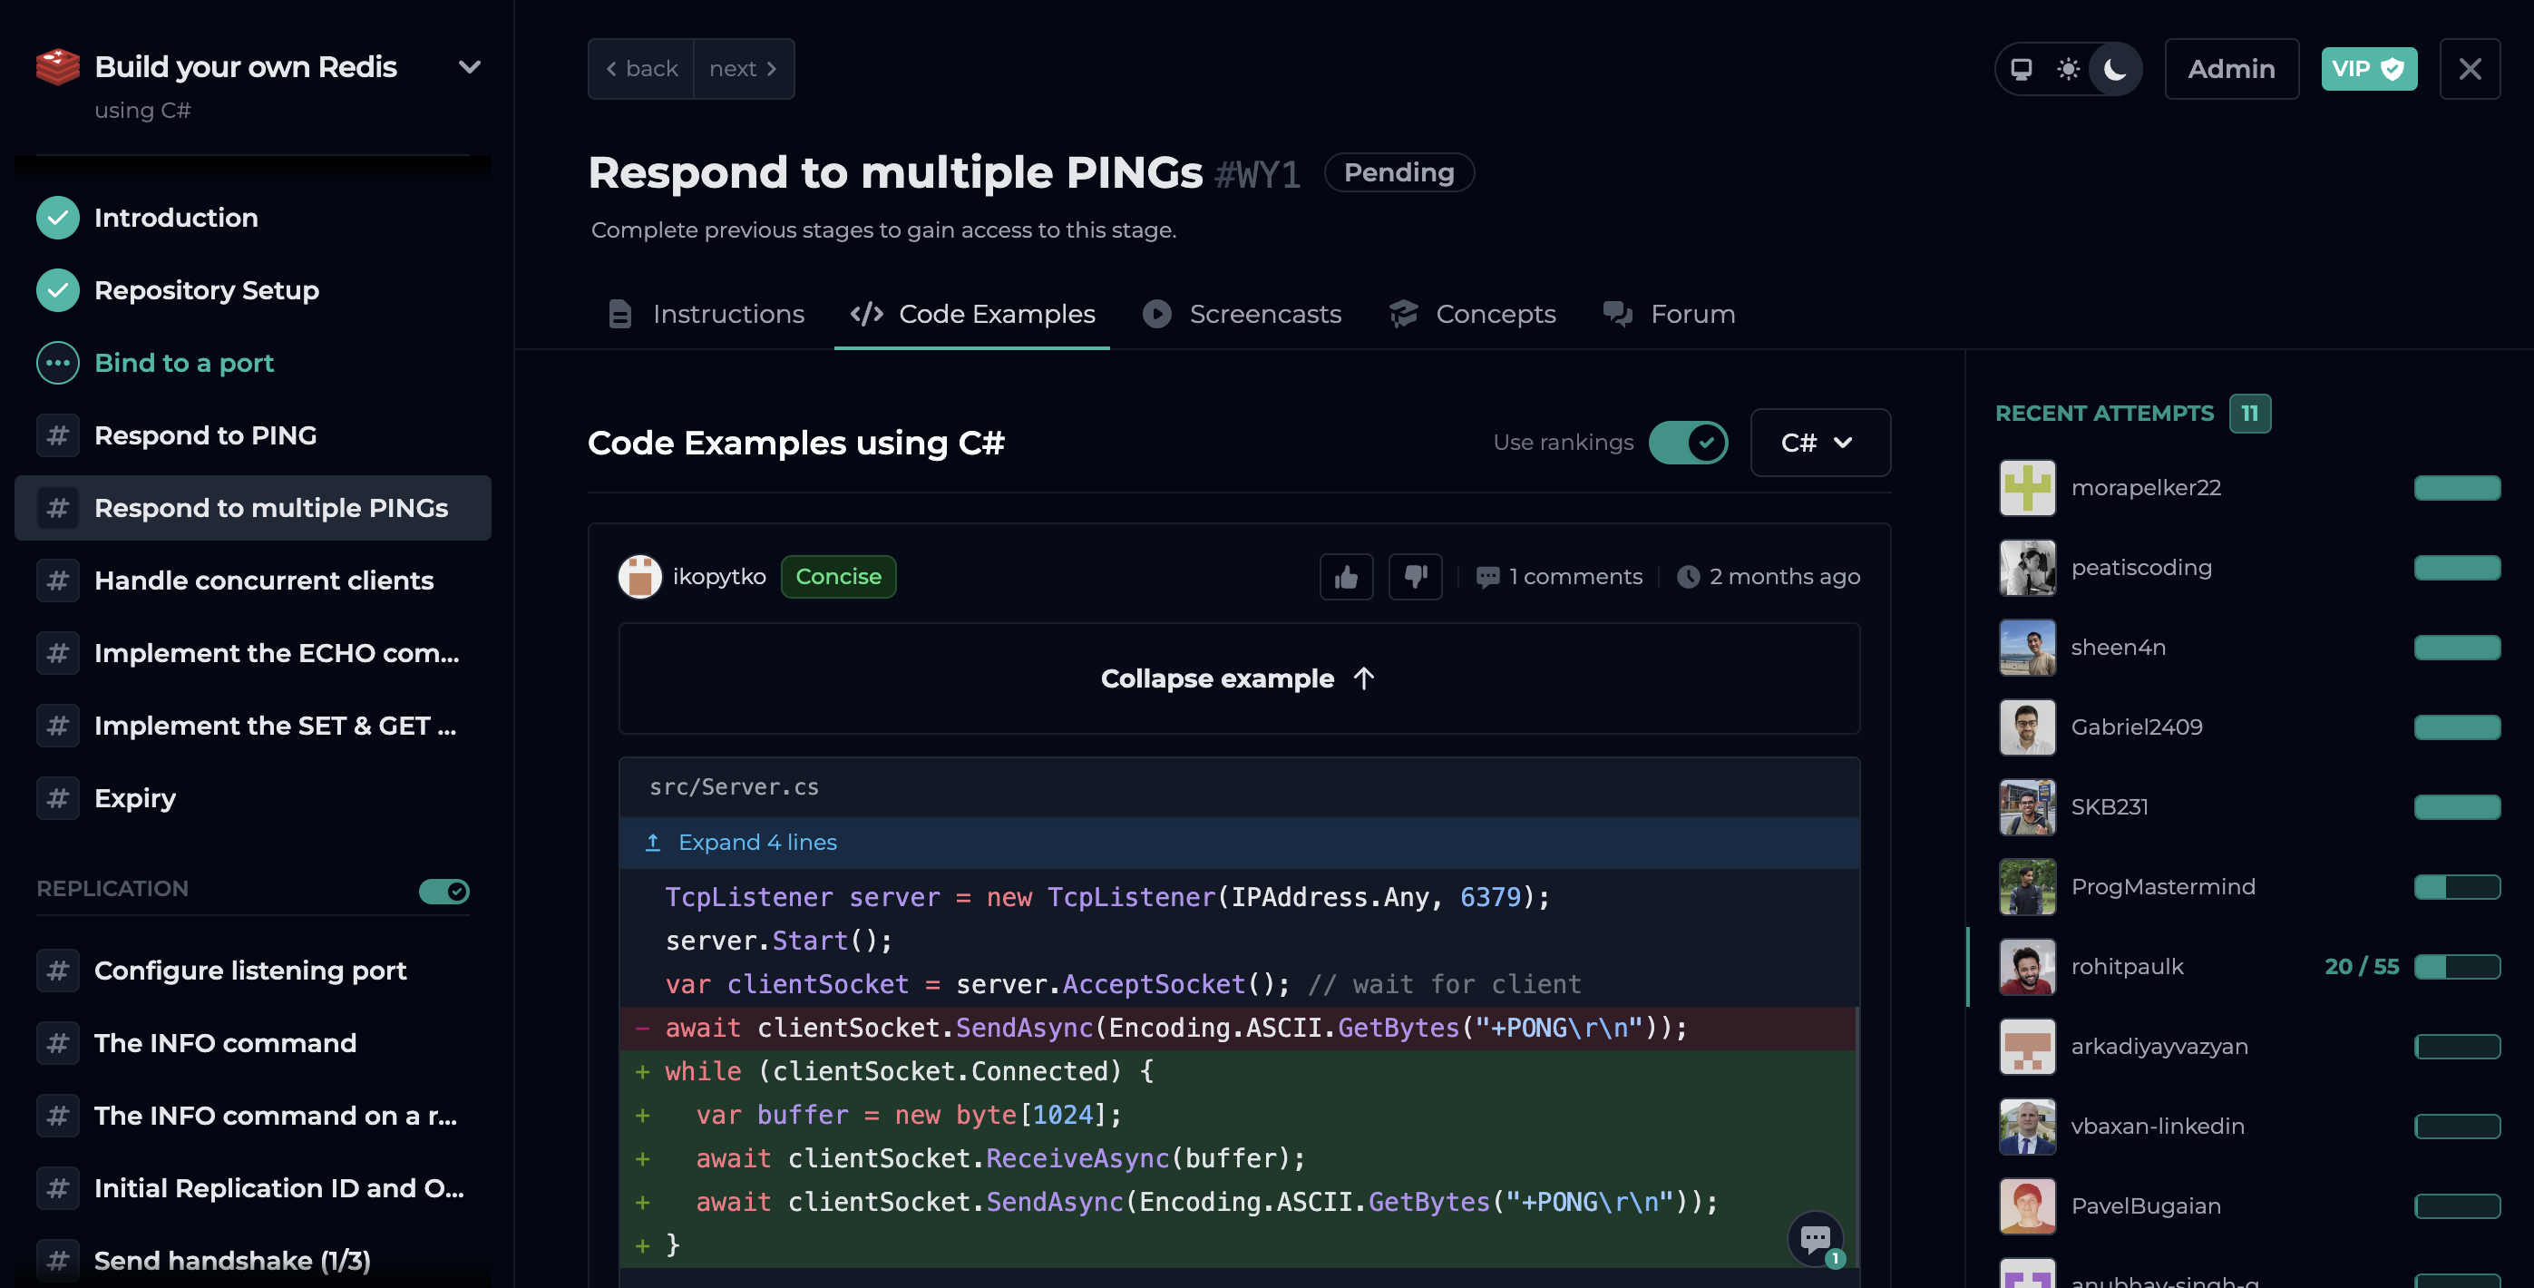
Task: Click vbaxan-linkedin's avatar
Action: pyautogui.click(x=2027, y=1126)
